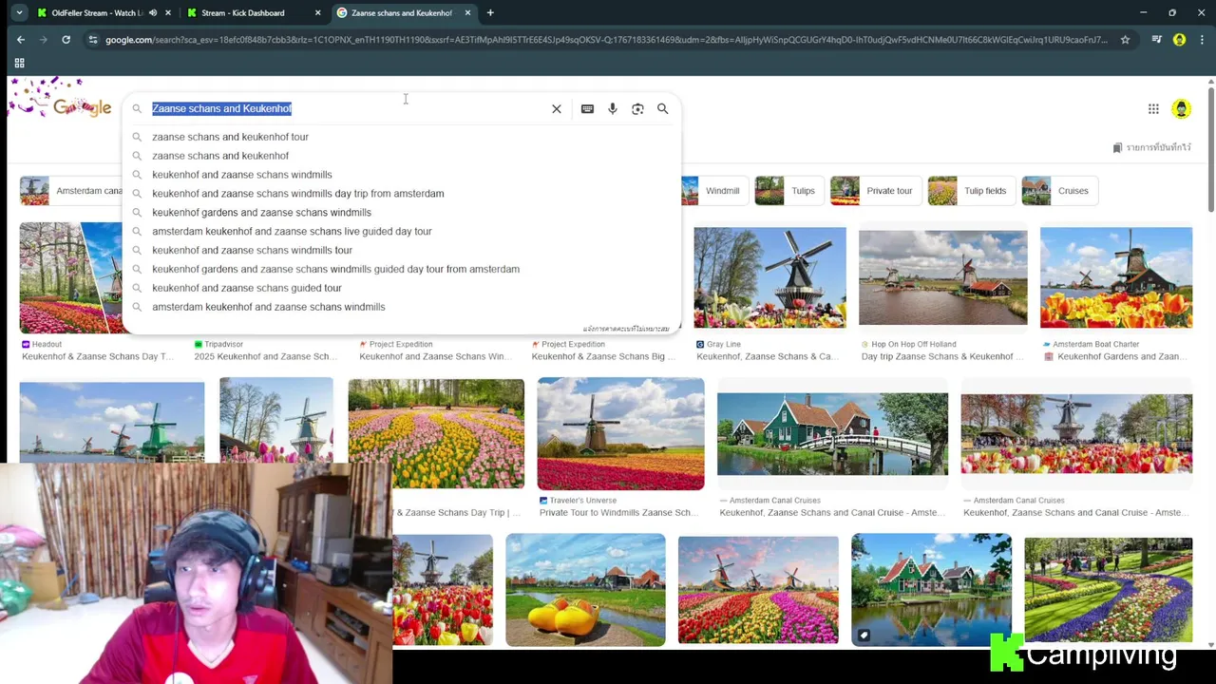Open the Traveler's Universe windmill image
This screenshot has width=1216, height=684.
[x=620, y=434]
